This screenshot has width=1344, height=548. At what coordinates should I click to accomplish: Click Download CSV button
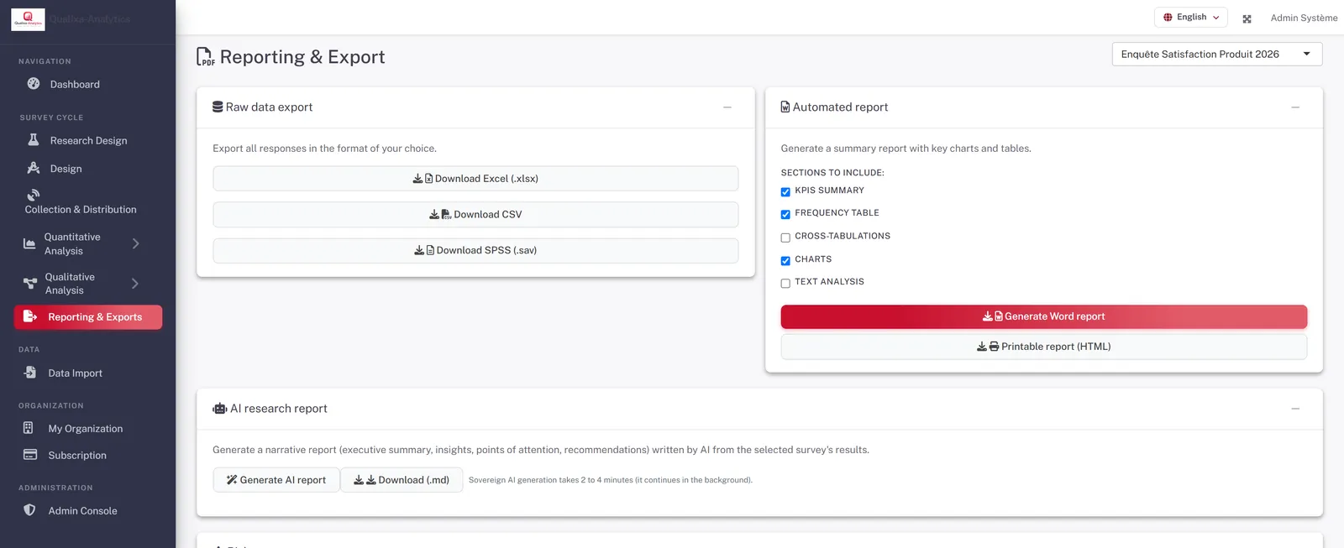pos(475,215)
